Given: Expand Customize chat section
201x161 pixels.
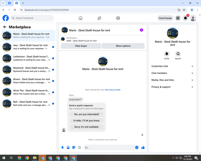Looking at the screenshot, I should click(172, 66).
